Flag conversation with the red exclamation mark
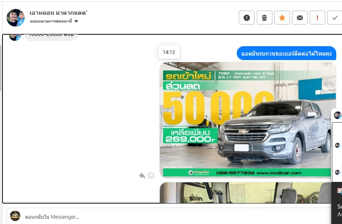342x224 pixels. tap(317, 18)
